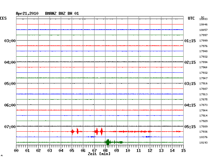The image size is (209, 159).
Task: Select the 11 minute axis label
Action: click(139, 151)
